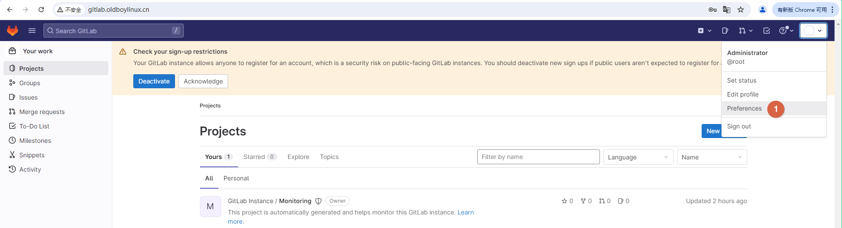
Task: Choose Preferences from user menu
Action: [x=774, y=108]
